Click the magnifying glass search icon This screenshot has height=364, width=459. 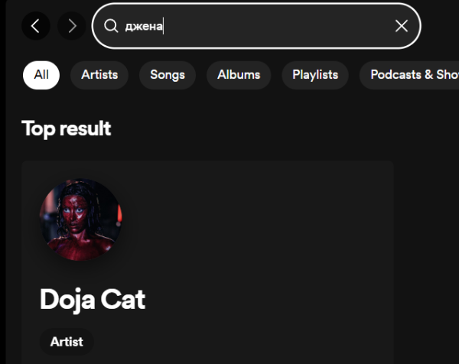[x=111, y=26]
